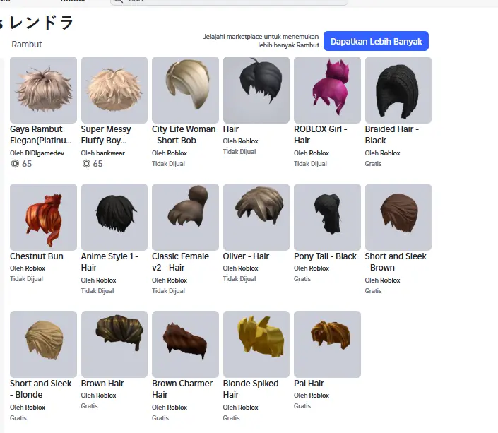Screen dimensions: 498x433
Task: Open the Classic Female v2 Hair thumbnail
Action: pyautogui.click(x=185, y=217)
